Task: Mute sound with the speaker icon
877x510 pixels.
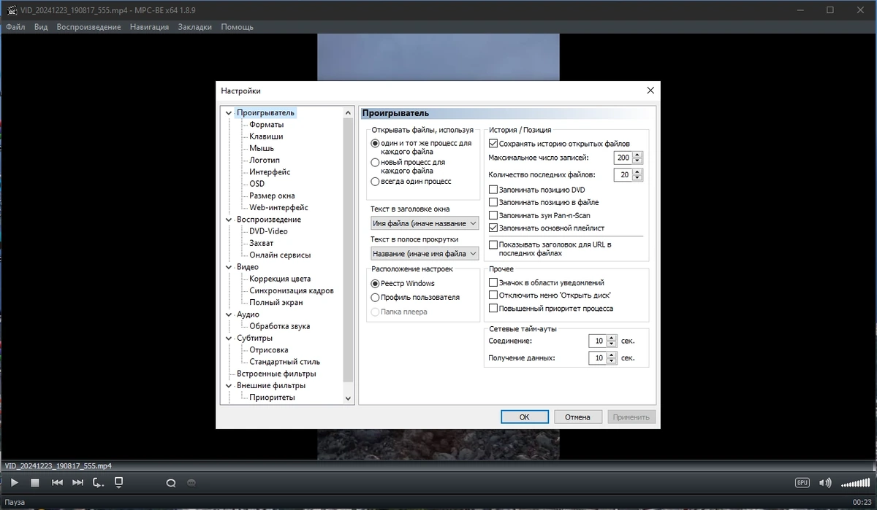Action: coord(826,483)
